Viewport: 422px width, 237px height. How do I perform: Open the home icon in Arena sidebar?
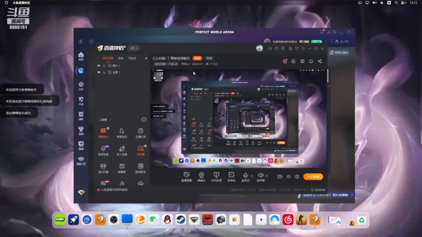[x=81, y=56]
